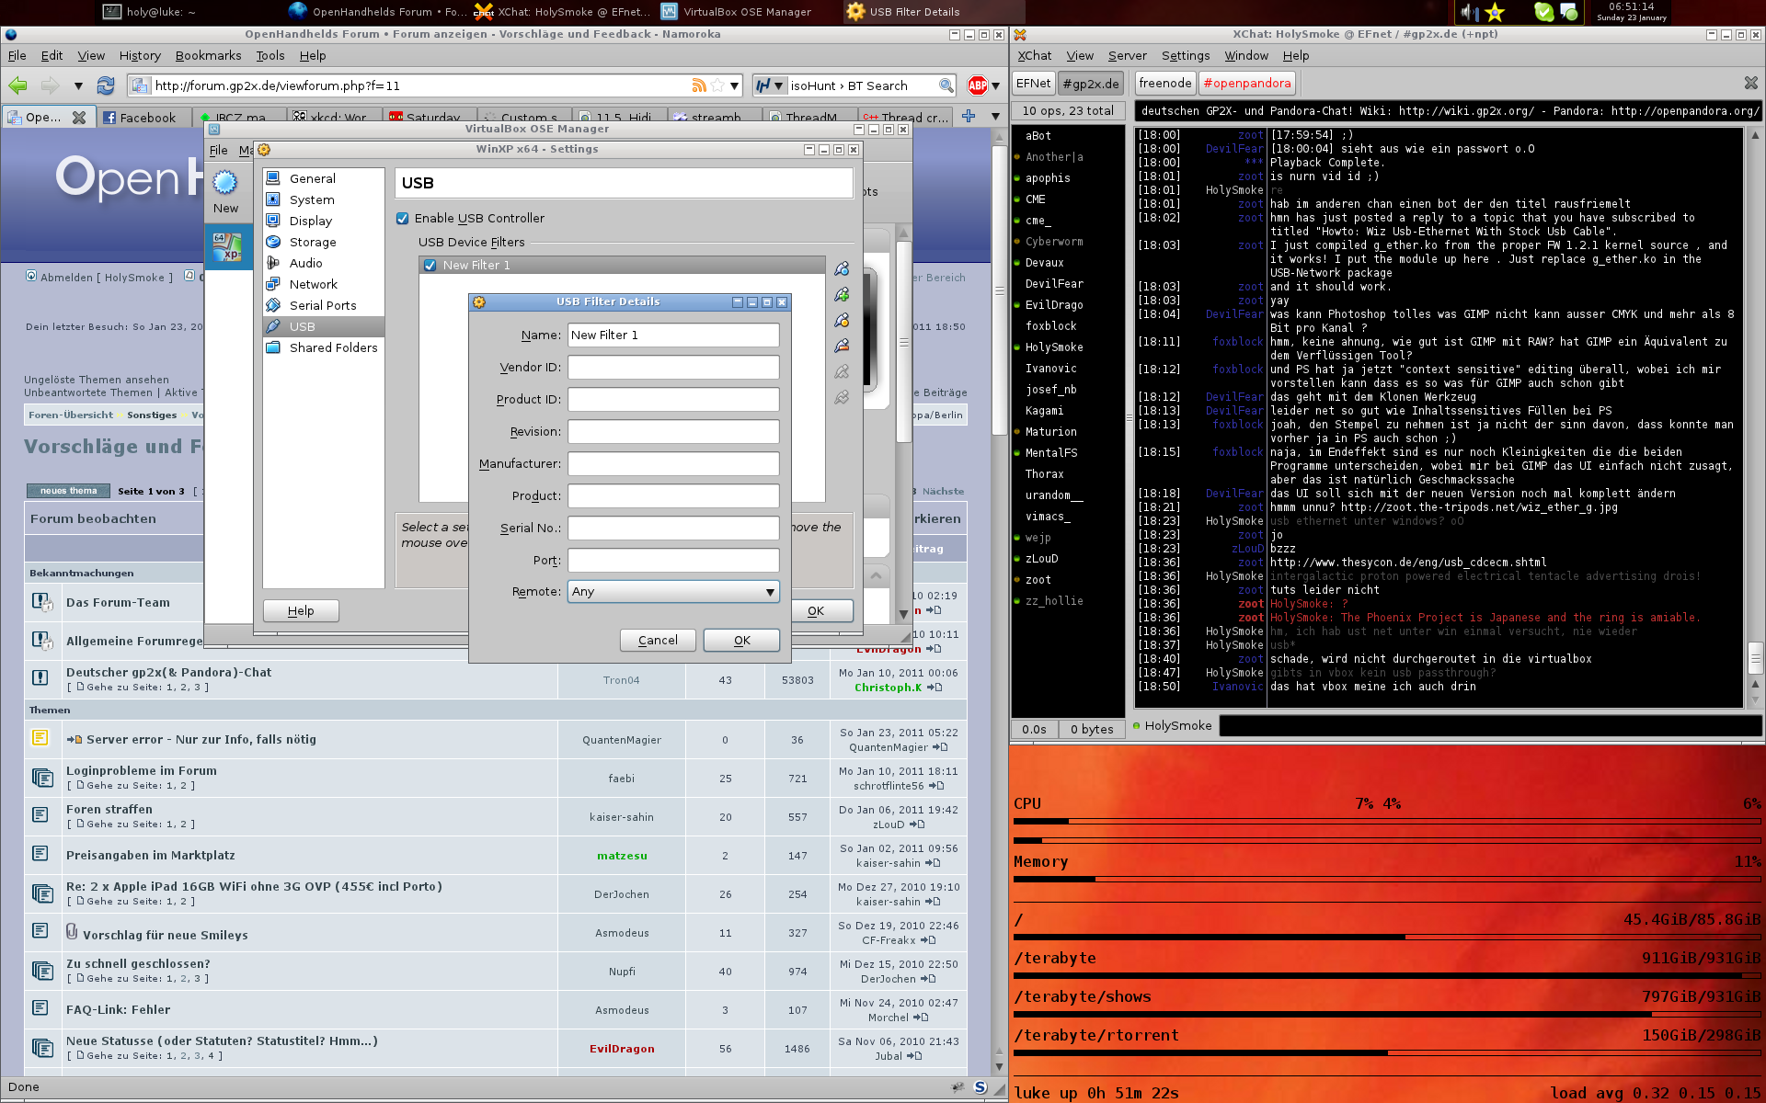Image resolution: width=1766 pixels, height=1103 pixels.
Task: Click OK in USB Filter Details
Action: (741, 640)
